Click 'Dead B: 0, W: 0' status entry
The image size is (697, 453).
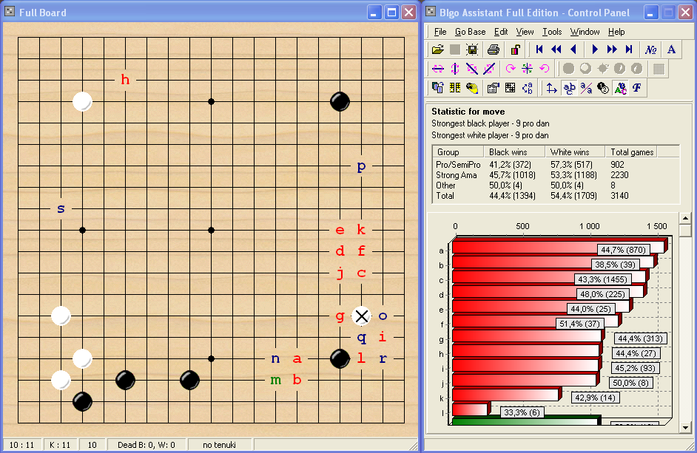click(147, 445)
